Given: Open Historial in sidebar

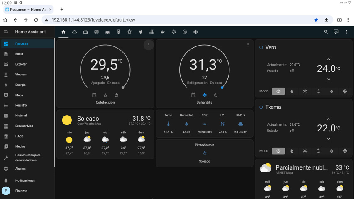Looking at the screenshot, I should point(27,116).
